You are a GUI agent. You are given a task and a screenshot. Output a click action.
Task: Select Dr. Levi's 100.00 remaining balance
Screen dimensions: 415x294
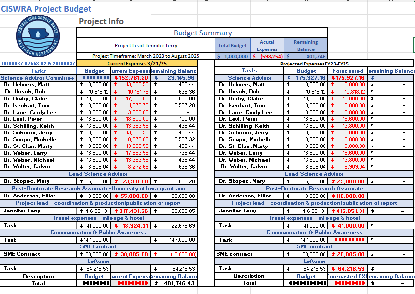point(174,119)
